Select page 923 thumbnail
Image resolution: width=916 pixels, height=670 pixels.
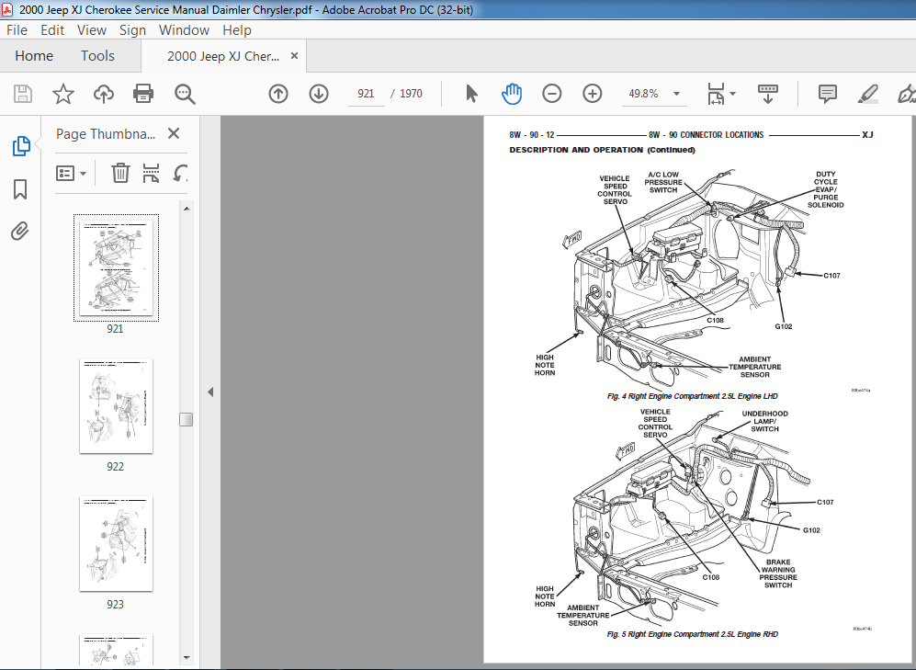[117, 544]
